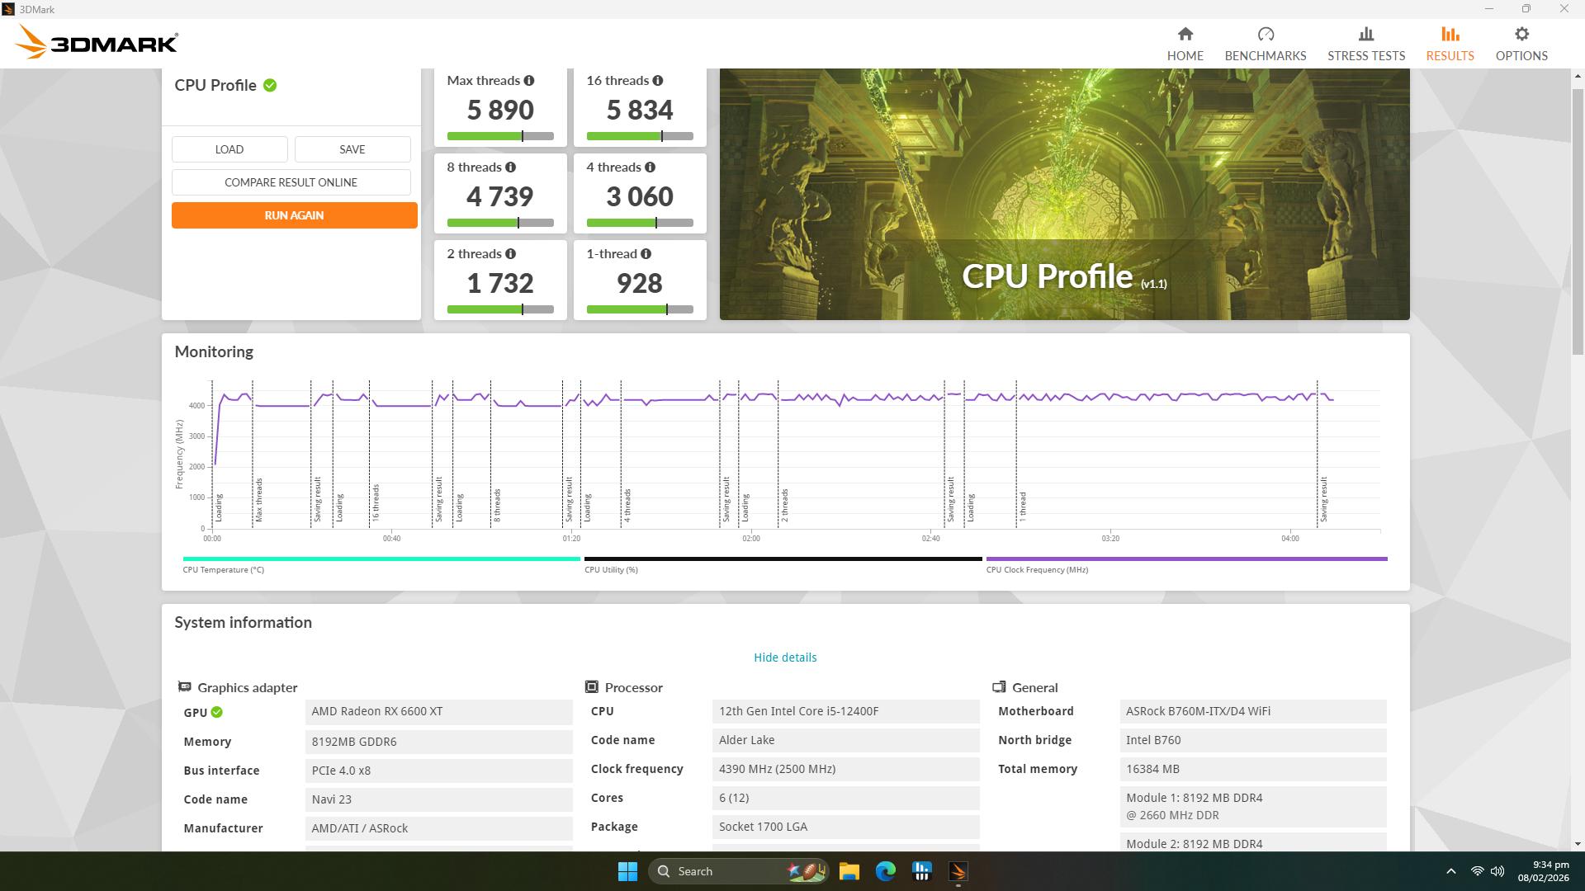
Task: Click 16 threads info icon
Action: click(658, 81)
